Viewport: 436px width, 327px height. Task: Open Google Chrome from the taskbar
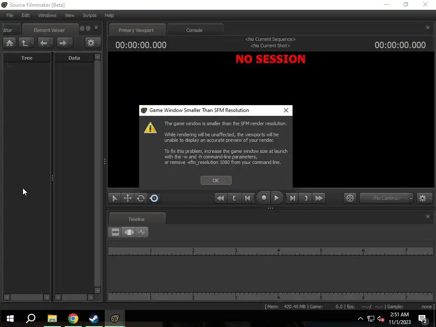click(x=73, y=318)
